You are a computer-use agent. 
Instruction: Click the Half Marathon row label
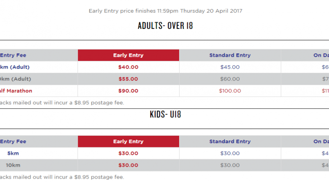(16, 91)
